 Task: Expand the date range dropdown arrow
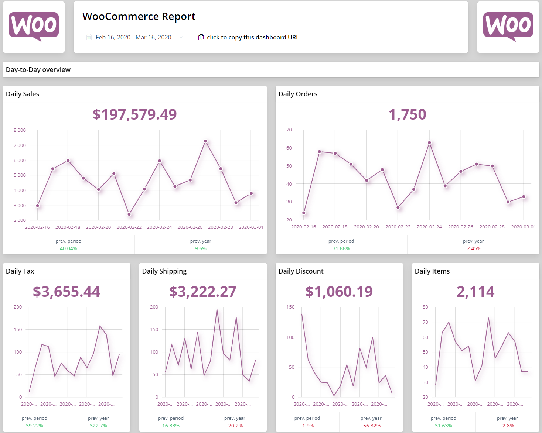point(181,37)
